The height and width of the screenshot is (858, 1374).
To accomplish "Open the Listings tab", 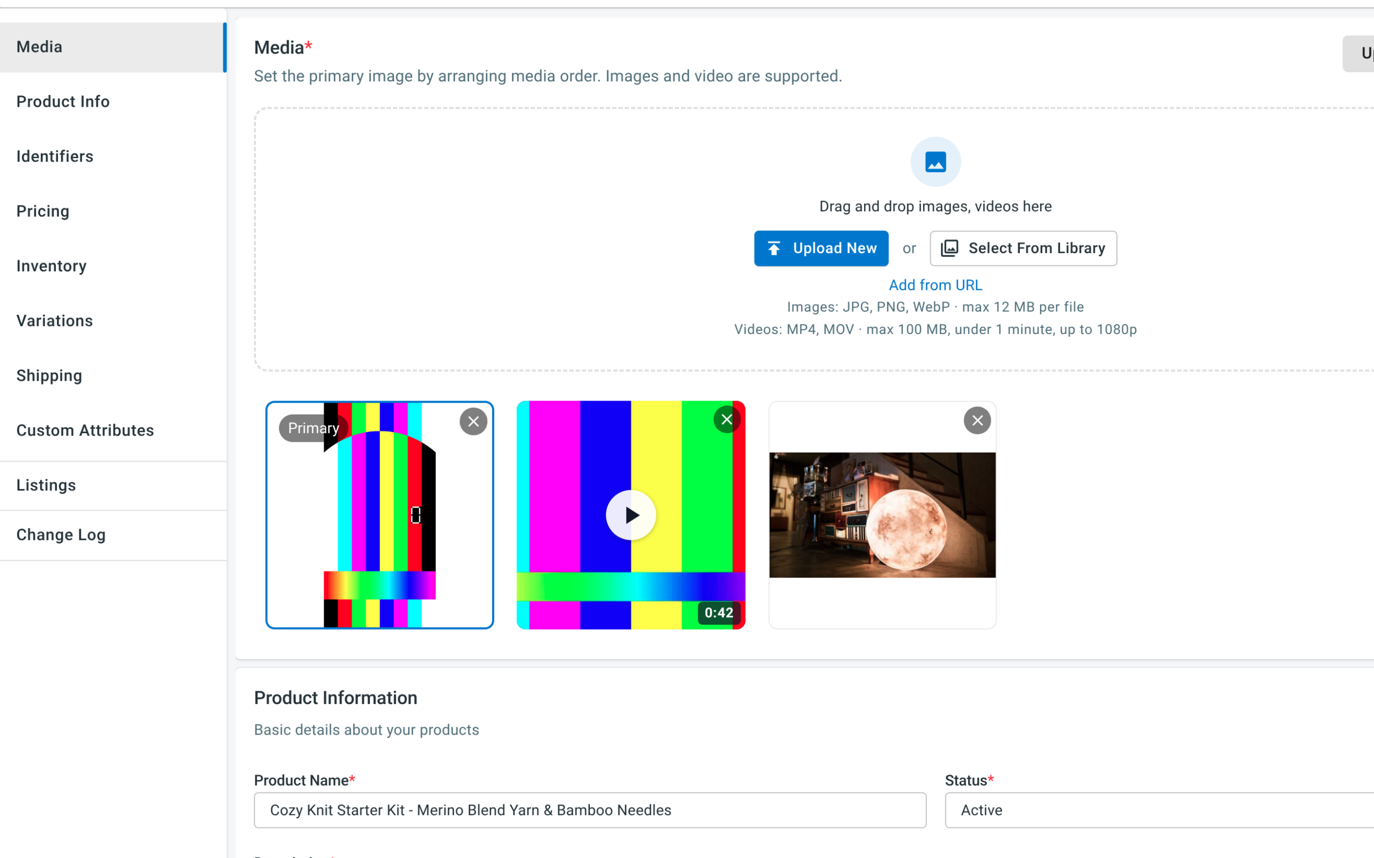I will pyautogui.click(x=113, y=486).
